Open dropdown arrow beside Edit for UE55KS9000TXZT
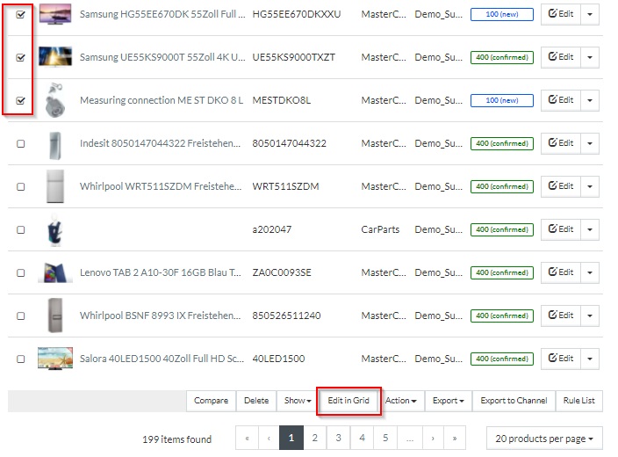This screenshot has height=457, width=618. 590,57
